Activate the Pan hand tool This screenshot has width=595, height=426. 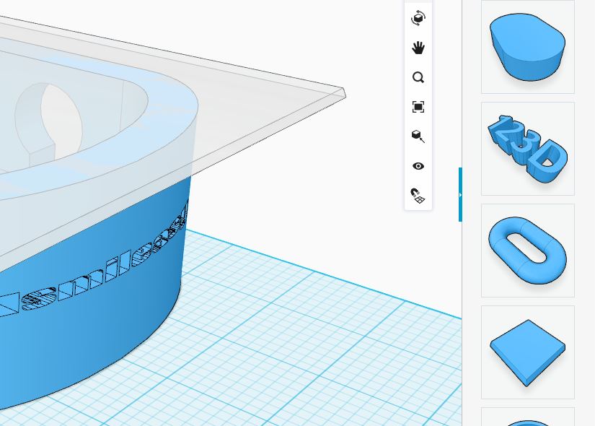click(x=418, y=48)
